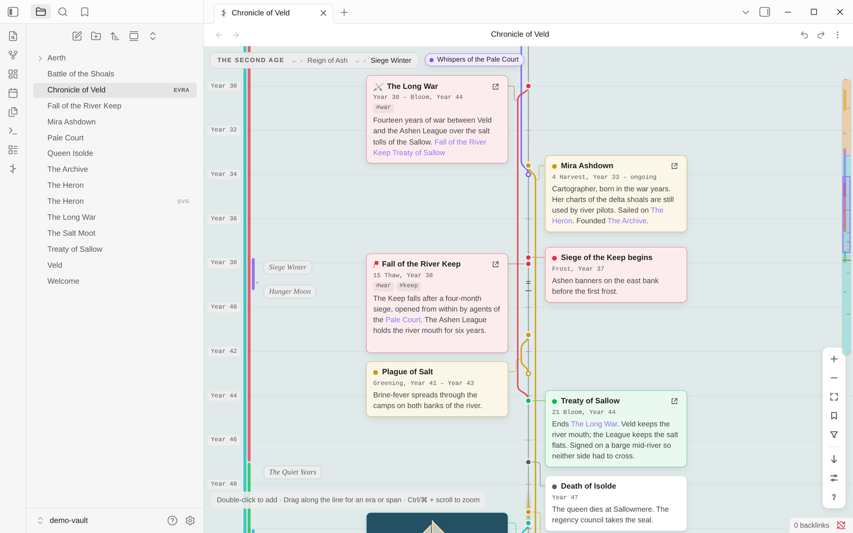Open the timeline filter
The width and height of the screenshot is (853, 533).
click(834, 435)
